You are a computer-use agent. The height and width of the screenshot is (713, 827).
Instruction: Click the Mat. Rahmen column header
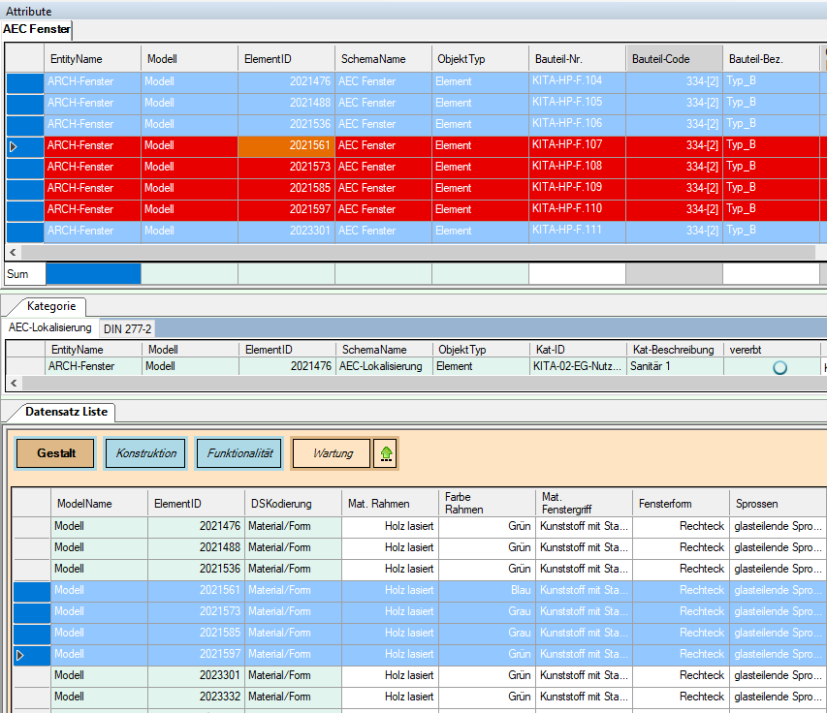click(390, 503)
